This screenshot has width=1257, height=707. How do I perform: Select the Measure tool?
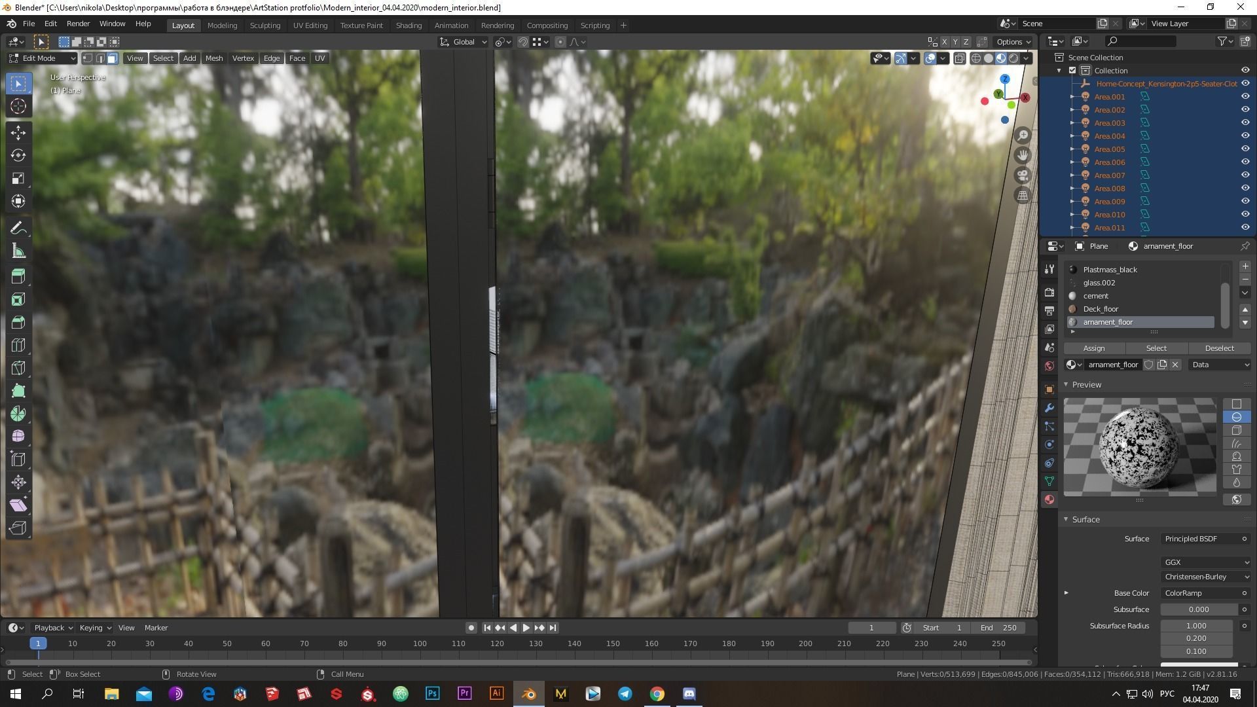pyautogui.click(x=18, y=251)
